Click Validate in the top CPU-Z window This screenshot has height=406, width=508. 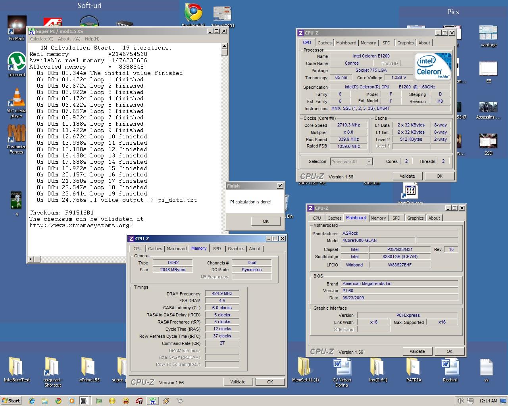tap(407, 176)
